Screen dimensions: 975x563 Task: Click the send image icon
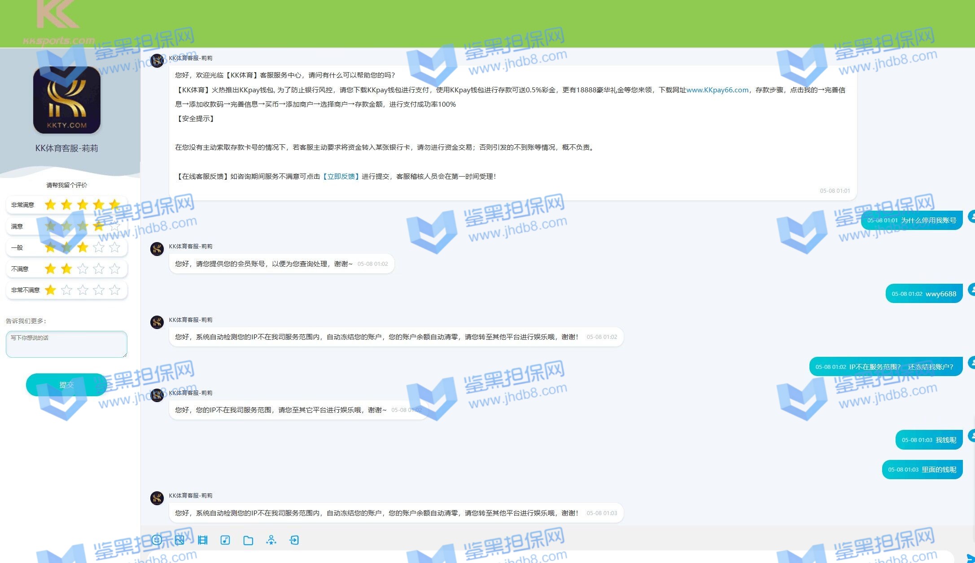click(179, 540)
